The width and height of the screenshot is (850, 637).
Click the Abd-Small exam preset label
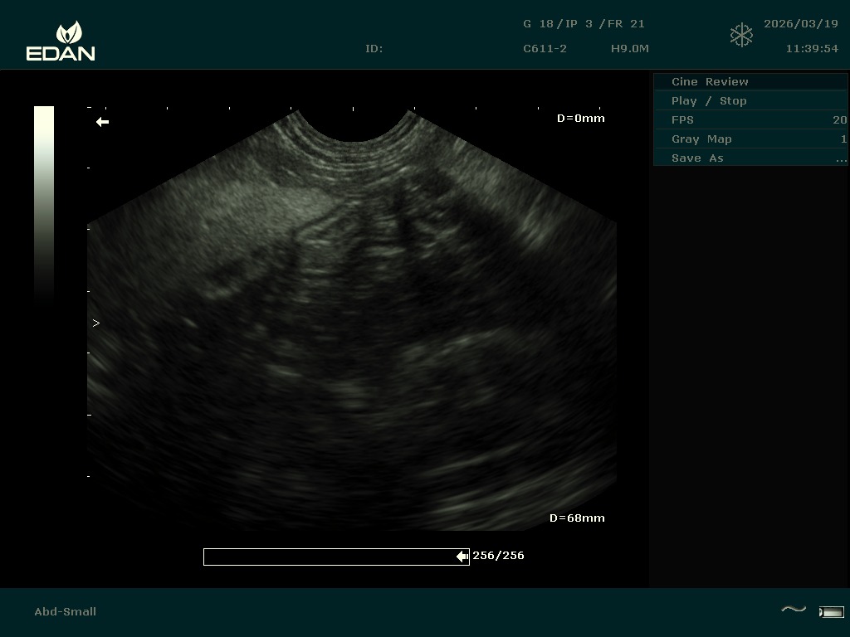[x=66, y=611]
